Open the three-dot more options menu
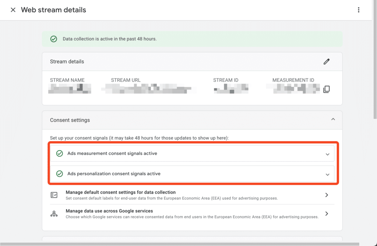This screenshot has height=246, width=377. point(359,10)
